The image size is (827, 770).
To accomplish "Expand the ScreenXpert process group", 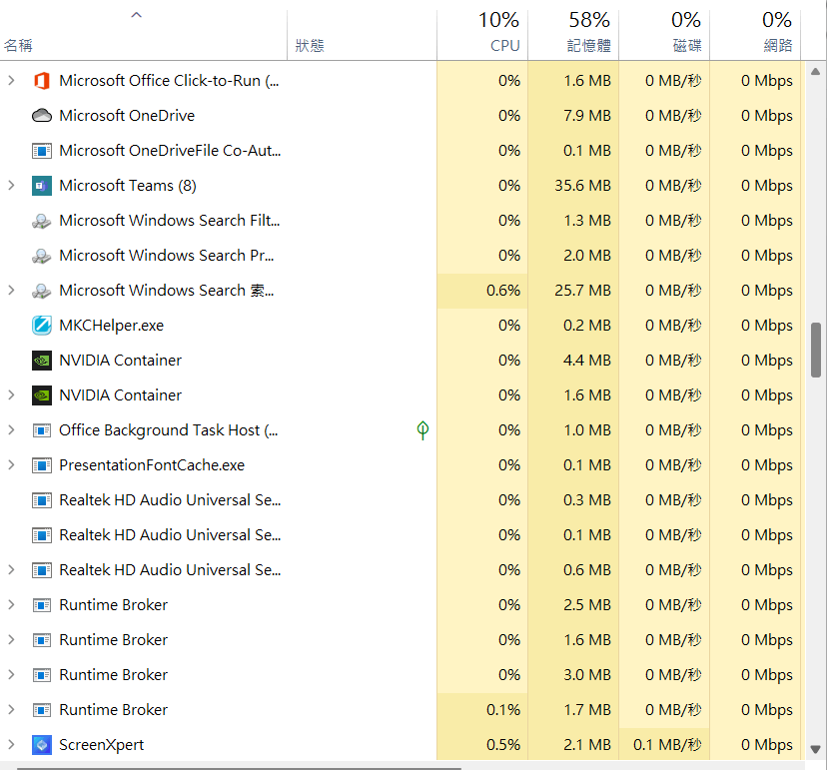I will 11,745.
